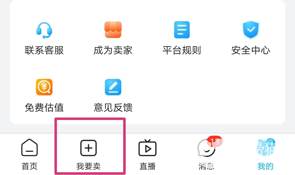Open the 平台规则 document icon

point(182,30)
